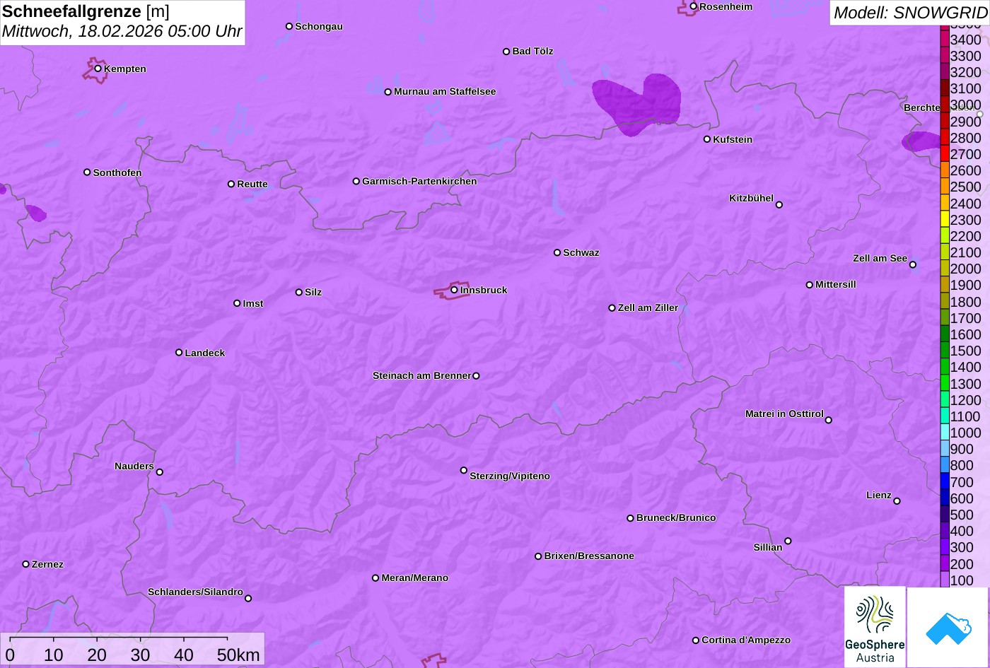
Task: Click the 500 legend value
Action: [962, 515]
